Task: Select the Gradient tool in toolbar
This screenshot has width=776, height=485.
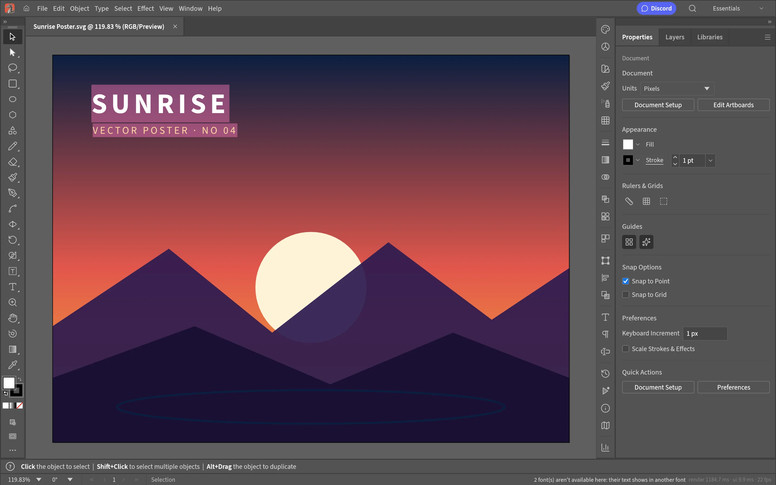Action: pos(12,349)
